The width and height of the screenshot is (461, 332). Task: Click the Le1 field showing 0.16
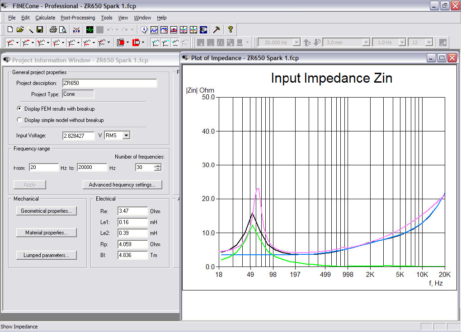[132, 222]
